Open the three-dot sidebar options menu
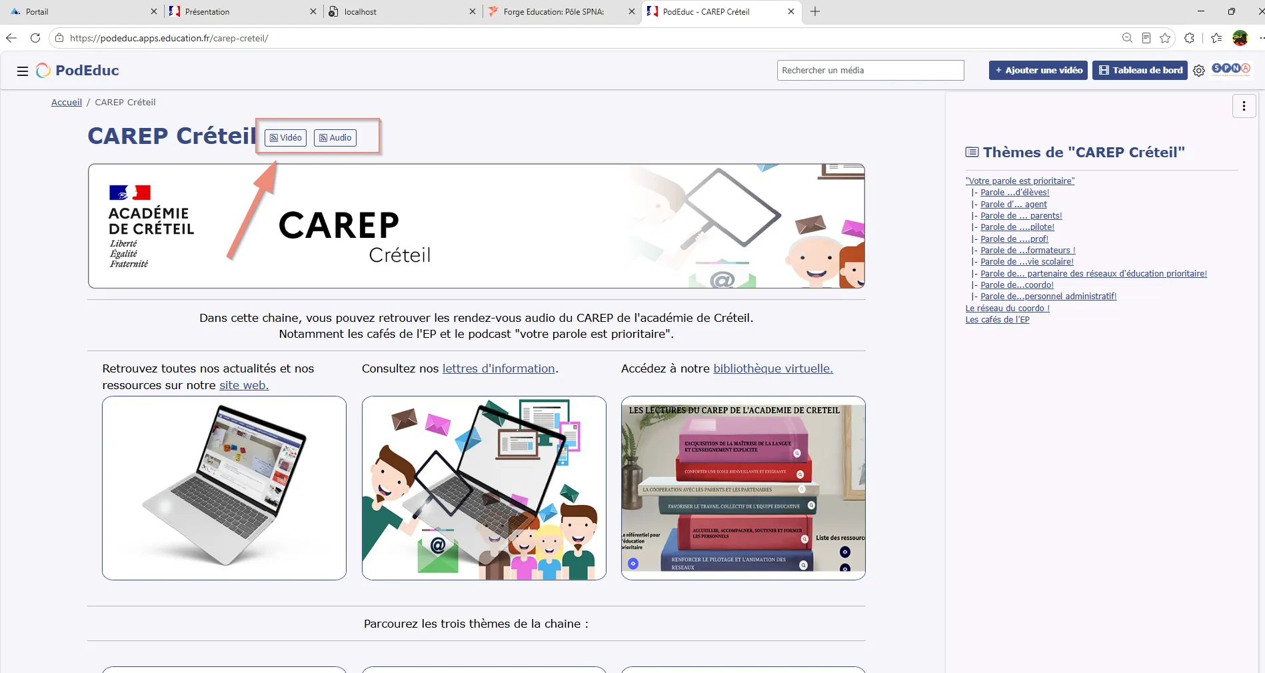Viewport: 1265px width, 673px height. point(1244,106)
